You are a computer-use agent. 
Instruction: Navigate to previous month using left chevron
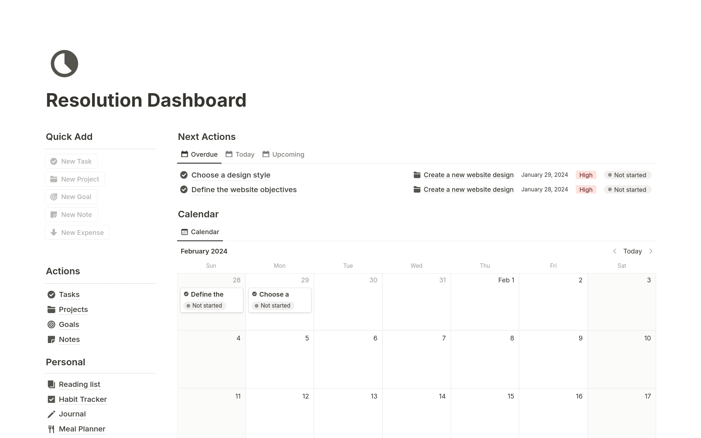(614, 251)
